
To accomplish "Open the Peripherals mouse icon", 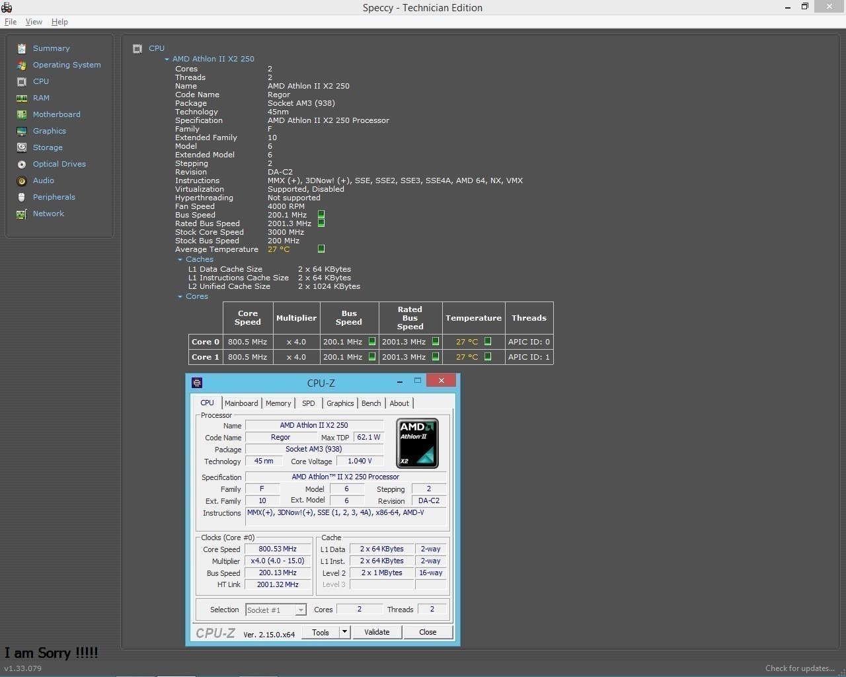I will click(x=22, y=197).
